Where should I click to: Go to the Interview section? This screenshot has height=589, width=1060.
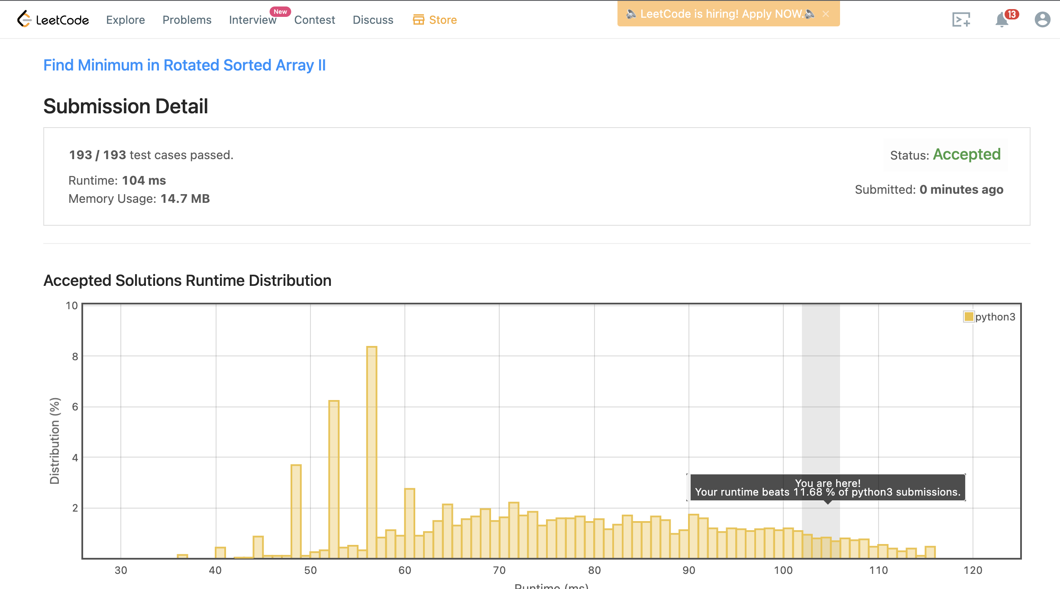[x=252, y=20]
